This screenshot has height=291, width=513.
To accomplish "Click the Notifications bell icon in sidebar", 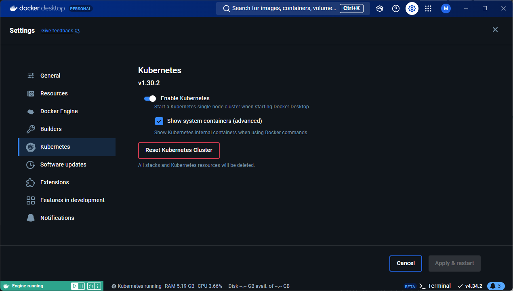I will click(x=31, y=218).
